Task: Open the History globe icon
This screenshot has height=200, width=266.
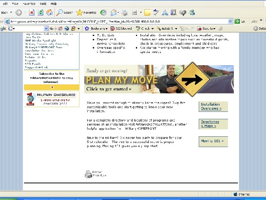Action: 103,13
